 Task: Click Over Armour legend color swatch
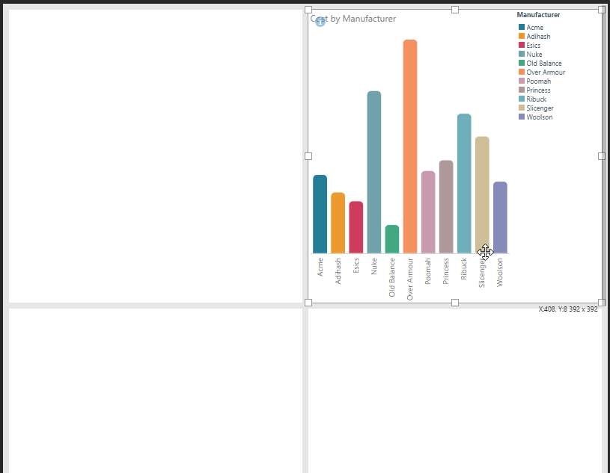[x=521, y=72]
